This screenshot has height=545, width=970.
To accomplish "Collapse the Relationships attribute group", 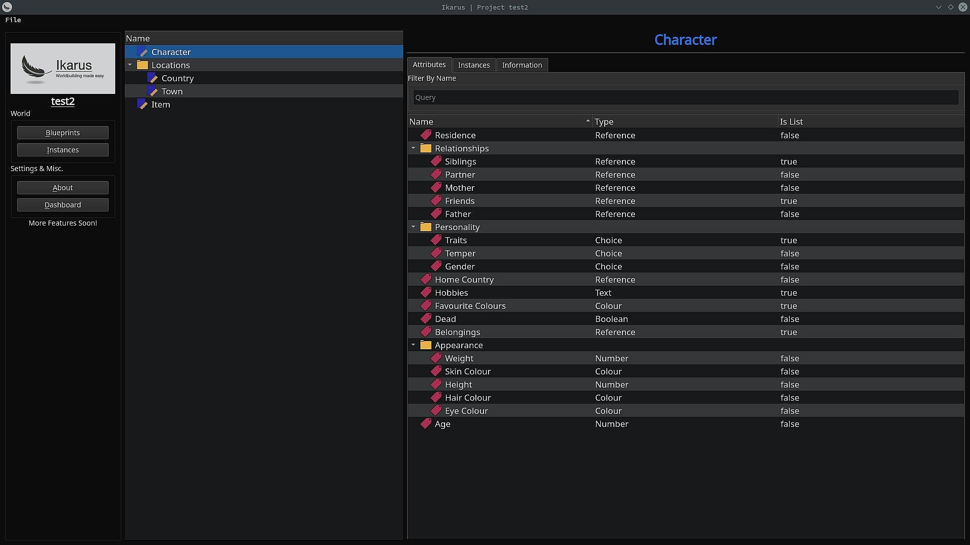I will click(x=413, y=148).
